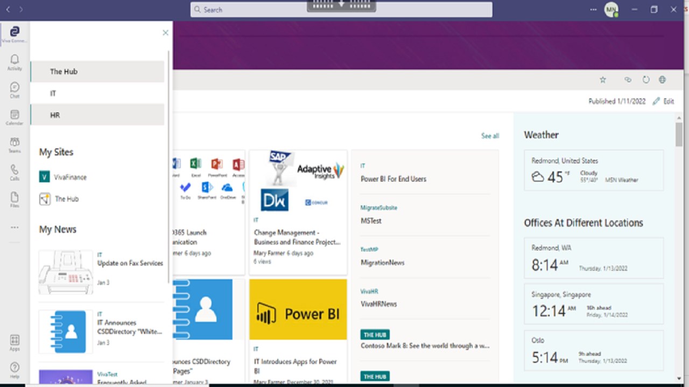Screen dimensions: 689x387
Task: Open Activity in the Teams sidebar
Action: [x=15, y=62]
